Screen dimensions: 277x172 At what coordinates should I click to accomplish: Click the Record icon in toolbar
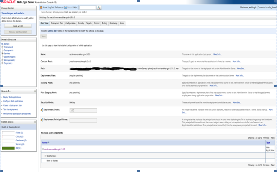[65, 7]
